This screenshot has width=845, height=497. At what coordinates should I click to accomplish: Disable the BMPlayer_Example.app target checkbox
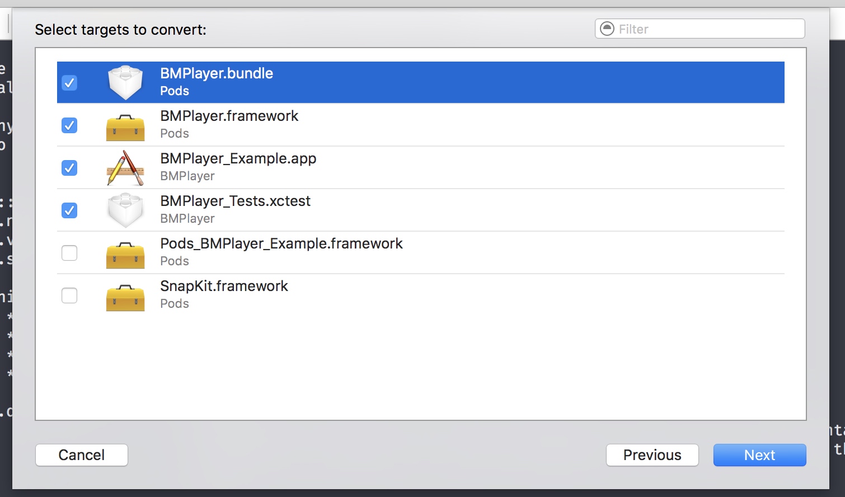69,168
